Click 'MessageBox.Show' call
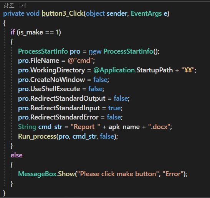This screenshot has height=198, width=210. [46, 174]
